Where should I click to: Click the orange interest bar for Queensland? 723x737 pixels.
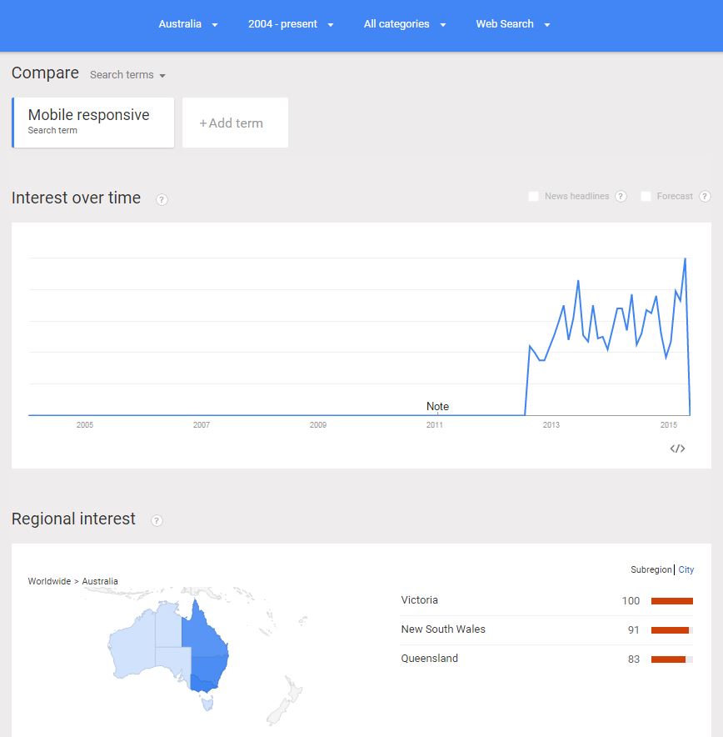[671, 659]
